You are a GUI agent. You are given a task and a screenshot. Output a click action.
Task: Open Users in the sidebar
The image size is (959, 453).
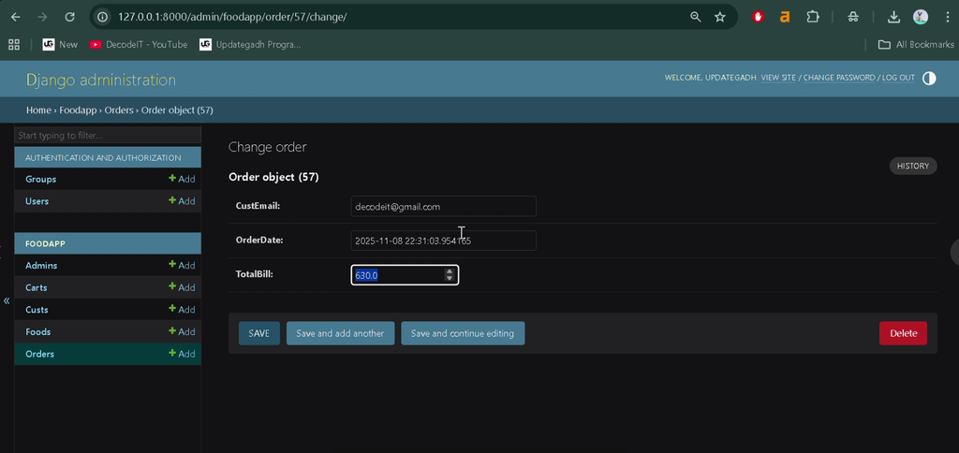[x=37, y=201]
